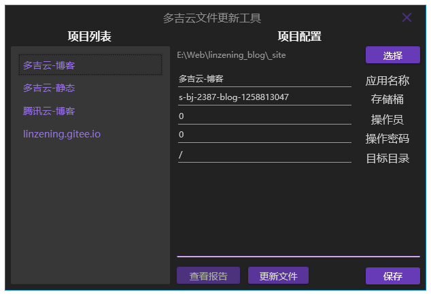
Task: Close the 多吉云文件更新工具 window
Action: 407,18
